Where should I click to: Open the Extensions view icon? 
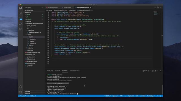(21, 29)
